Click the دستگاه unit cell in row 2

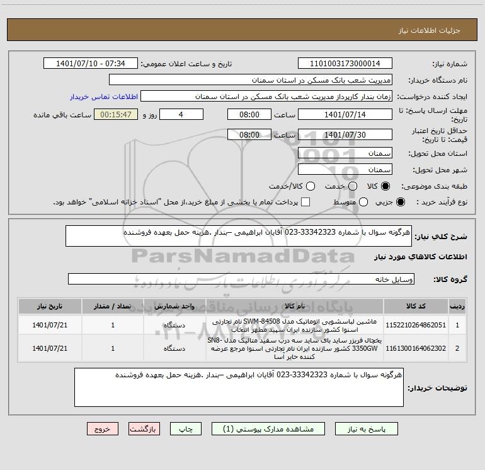[174, 348]
